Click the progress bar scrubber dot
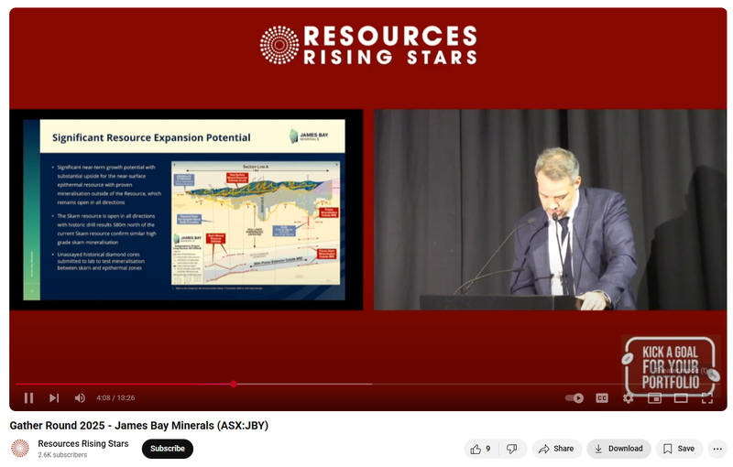Screen dimensions: 733x467 [x=234, y=384]
